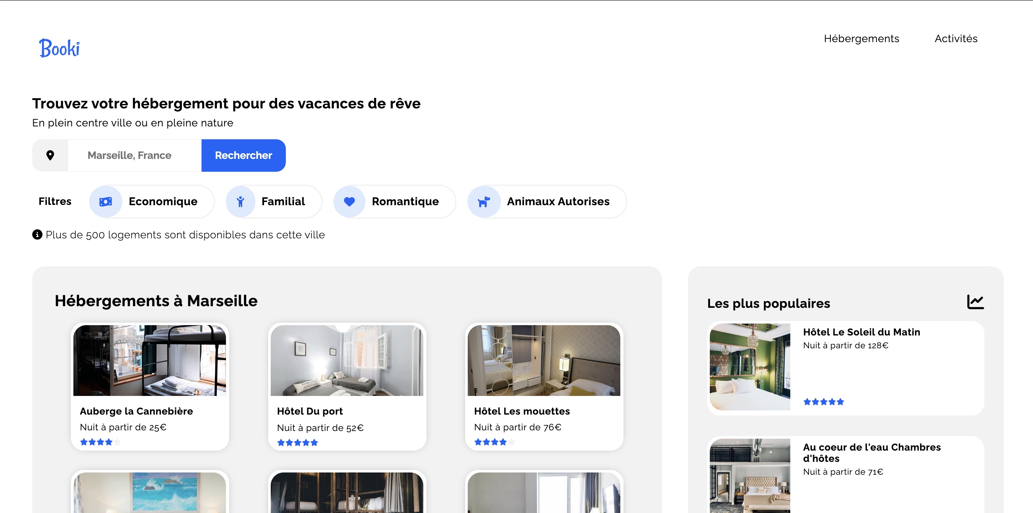Open the Hôtel Du port room photo

pyautogui.click(x=347, y=360)
